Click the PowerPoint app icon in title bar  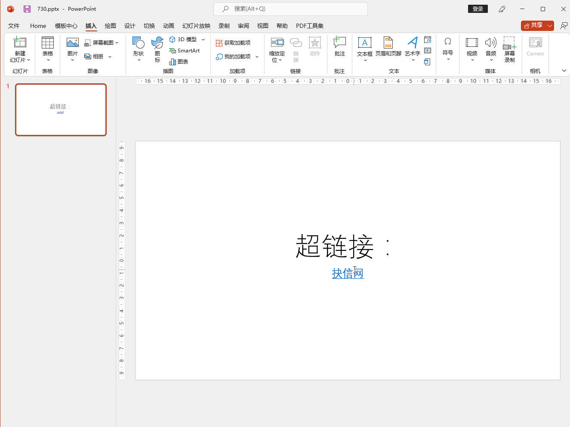tap(10, 9)
